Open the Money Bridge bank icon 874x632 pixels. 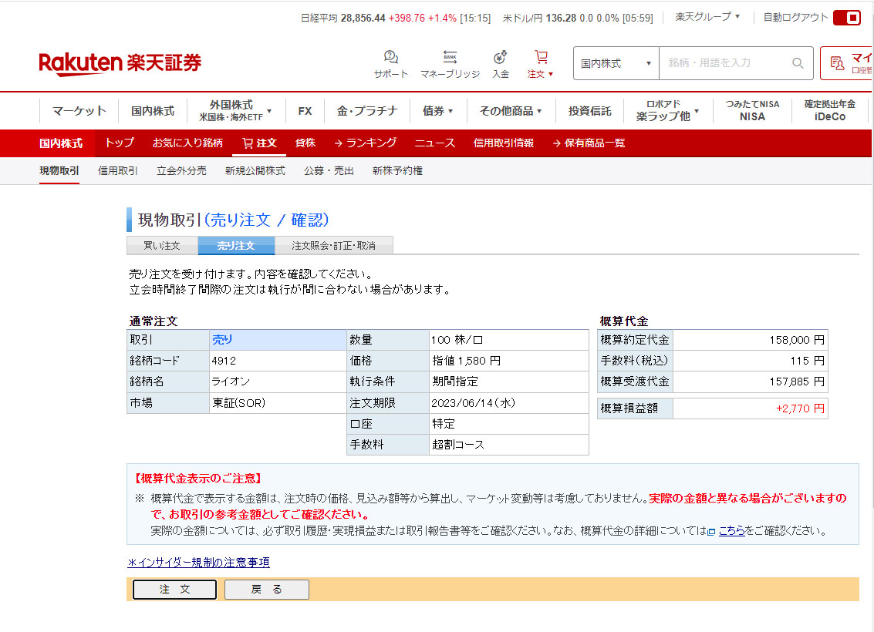pyautogui.click(x=450, y=58)
